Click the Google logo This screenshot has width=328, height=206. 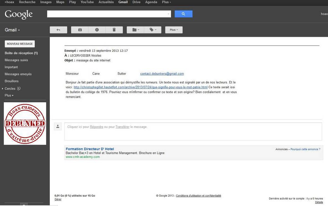19,14
